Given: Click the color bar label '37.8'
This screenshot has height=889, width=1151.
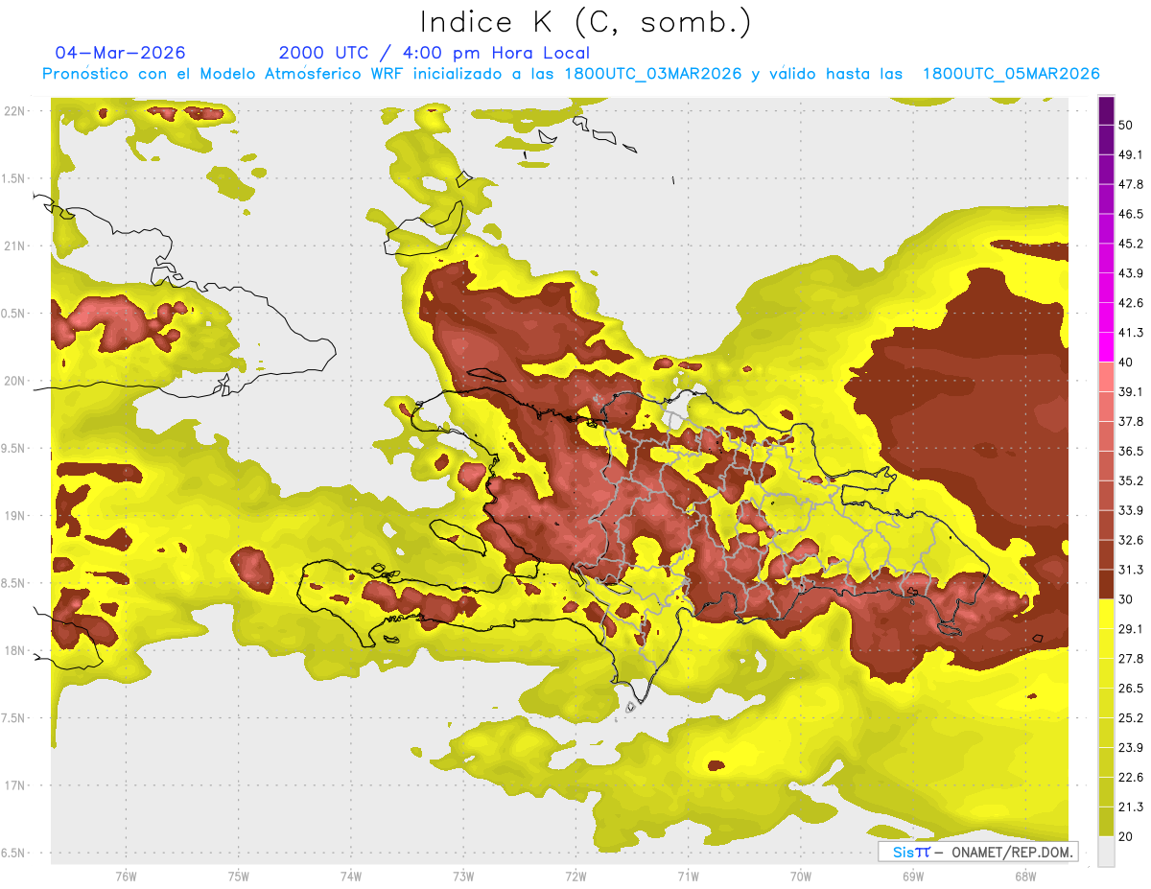Looking at the screenshot, I should [x=1131, y=421].
